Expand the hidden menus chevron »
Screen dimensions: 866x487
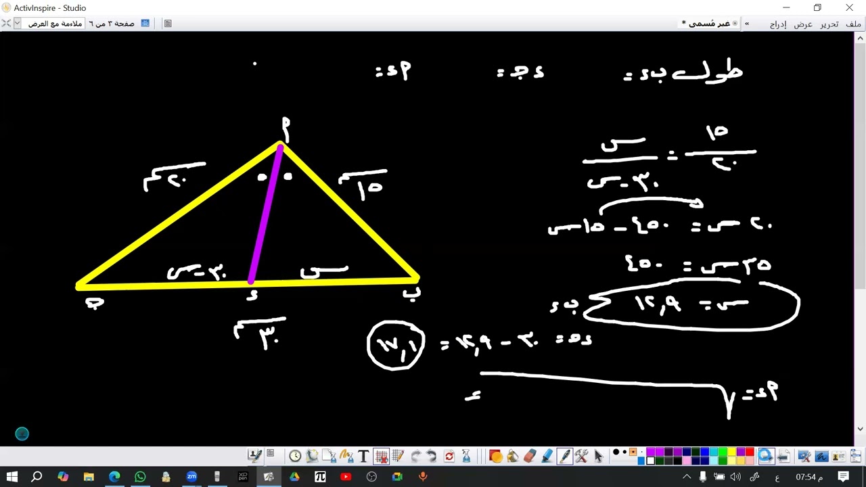click(x=747, y=24)
